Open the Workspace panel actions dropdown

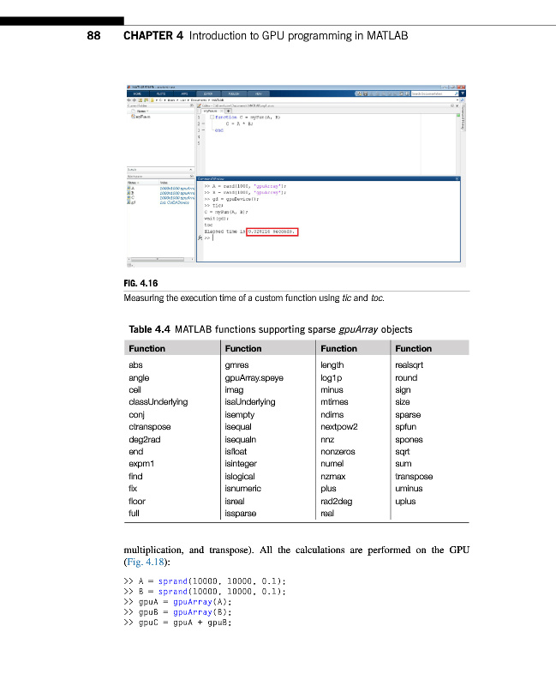[x=190, y=176]
